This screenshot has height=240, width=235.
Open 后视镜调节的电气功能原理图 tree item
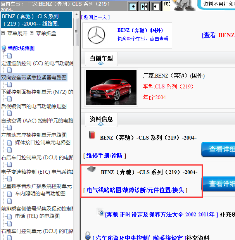(34, 106)
